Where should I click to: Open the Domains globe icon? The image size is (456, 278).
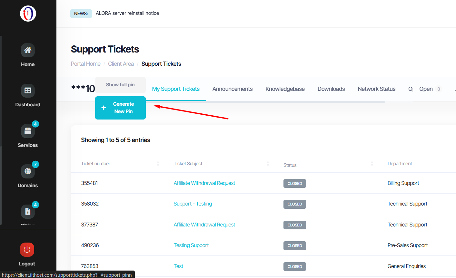pyautogui.click(x=28, y=171)
